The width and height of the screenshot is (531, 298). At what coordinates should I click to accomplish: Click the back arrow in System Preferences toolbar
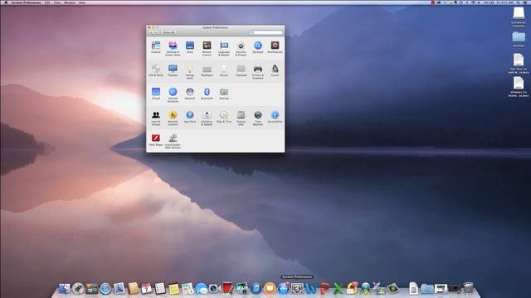[151, 32]
